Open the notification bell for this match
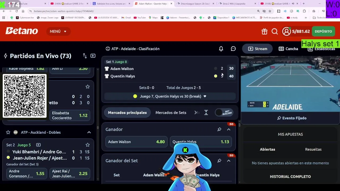This screenshot has width=340, height=191. (x=221, y=49)
